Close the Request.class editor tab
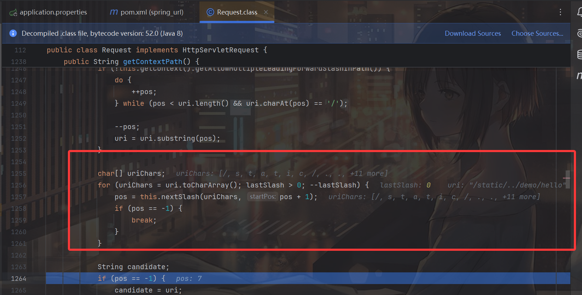This screenshot has height=295, width=582. coord(266,12)
